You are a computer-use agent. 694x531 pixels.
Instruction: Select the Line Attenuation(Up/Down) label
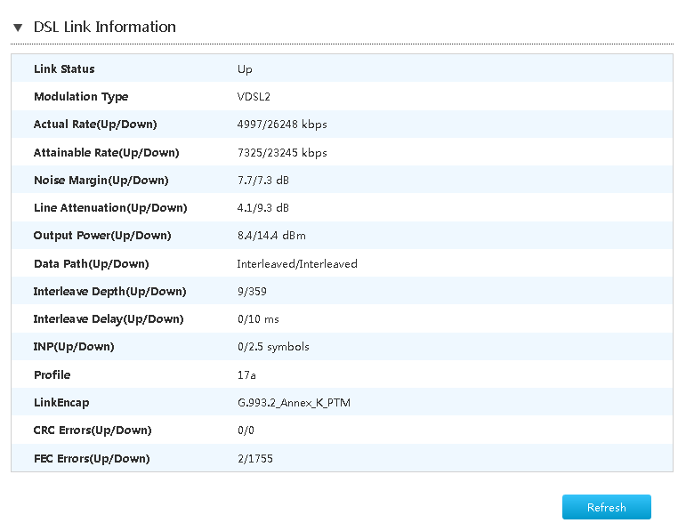(x=110, y=208)
